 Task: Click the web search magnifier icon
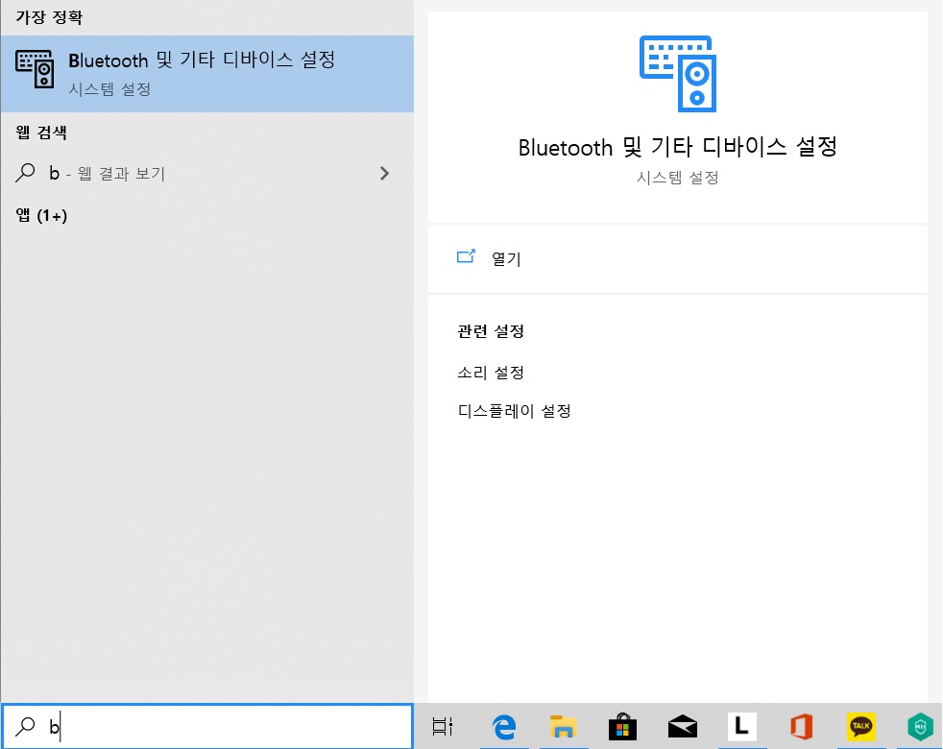(x=25, y=173)
